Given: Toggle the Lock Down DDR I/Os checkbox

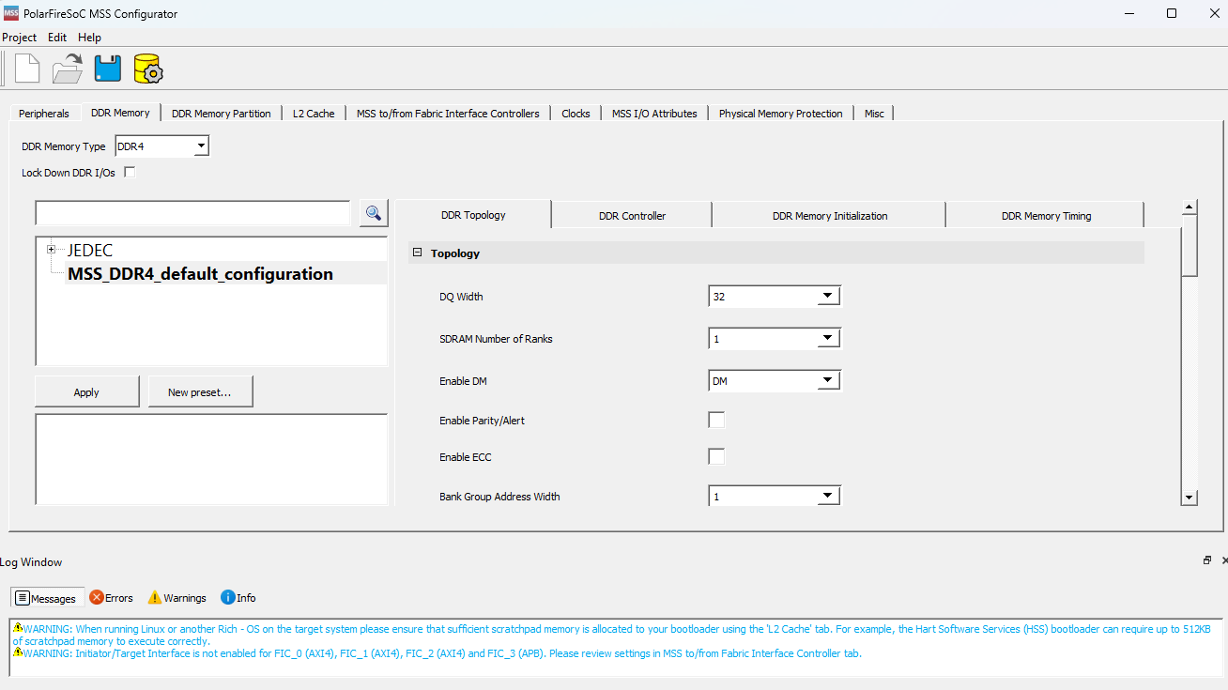Looking at the screenshot, I should pyautogui.click(x=130, y=172).
